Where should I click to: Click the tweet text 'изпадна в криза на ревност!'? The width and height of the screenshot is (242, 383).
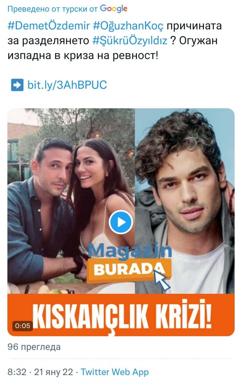click(x=83, y=56)
